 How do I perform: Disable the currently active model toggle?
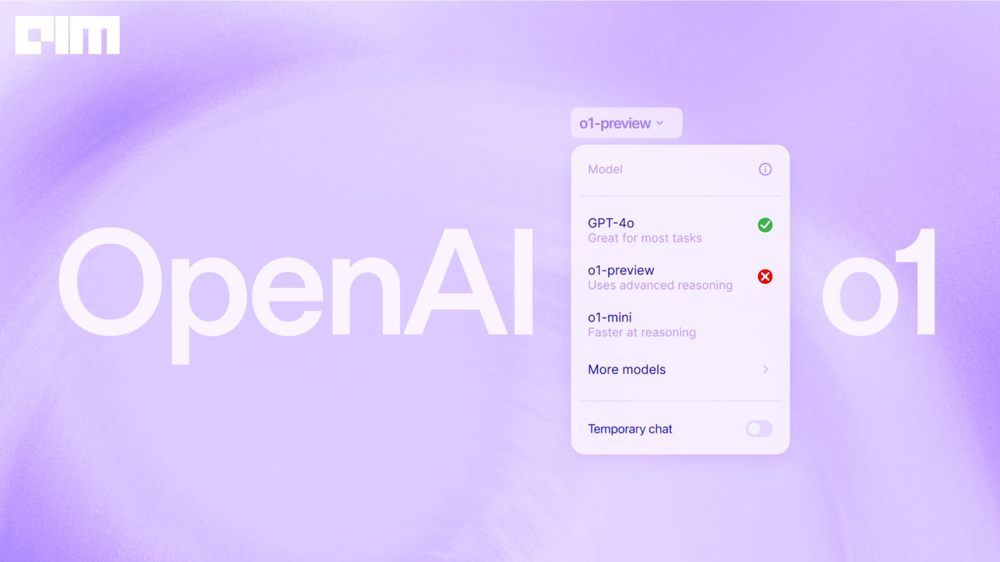(x=764, y=224)
